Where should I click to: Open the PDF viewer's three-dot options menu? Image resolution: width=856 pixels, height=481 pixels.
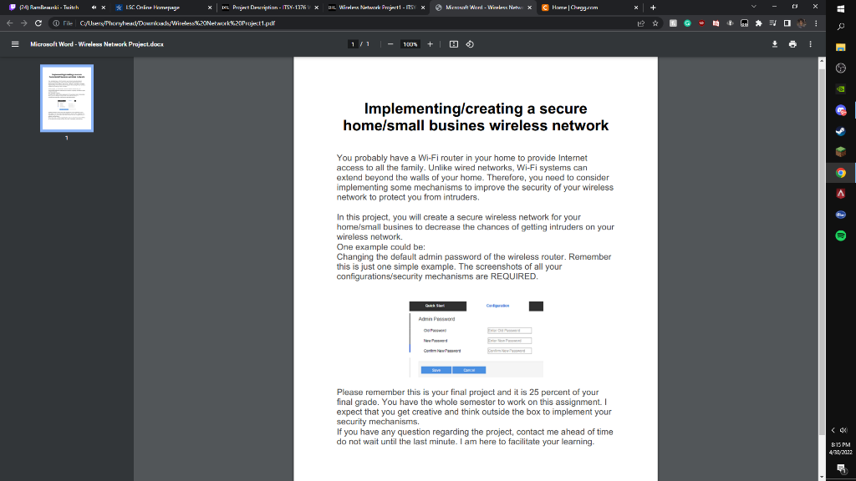tap(809, 45)
